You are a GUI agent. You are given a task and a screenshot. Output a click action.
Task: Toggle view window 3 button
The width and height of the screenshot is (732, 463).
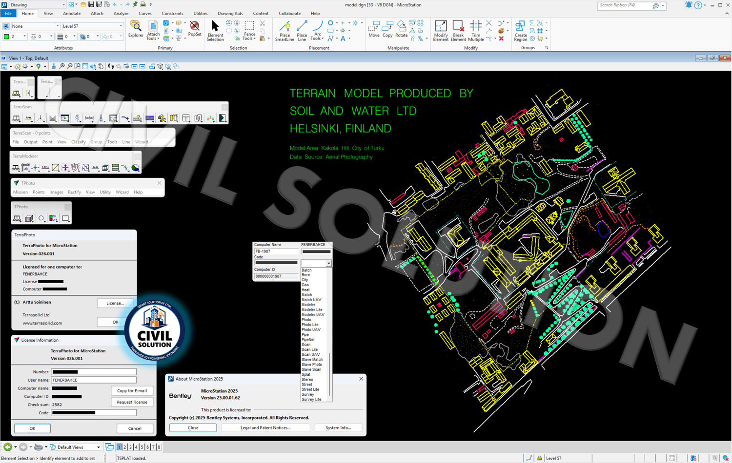click(x=131, y=447)
